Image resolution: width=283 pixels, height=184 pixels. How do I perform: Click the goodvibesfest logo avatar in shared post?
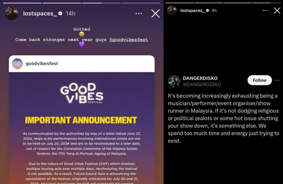(17, 64)
